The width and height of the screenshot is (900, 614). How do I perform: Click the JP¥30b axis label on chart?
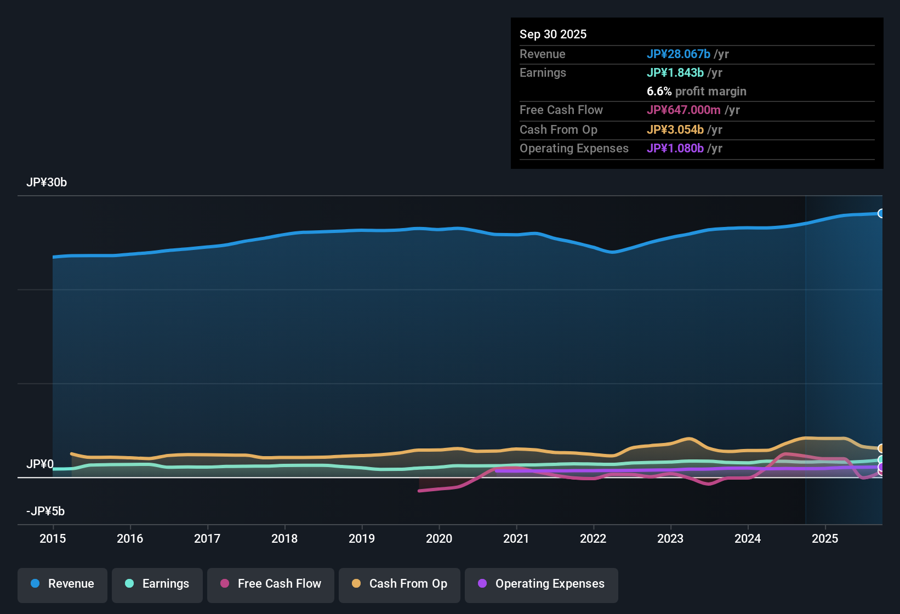[47, 183]
